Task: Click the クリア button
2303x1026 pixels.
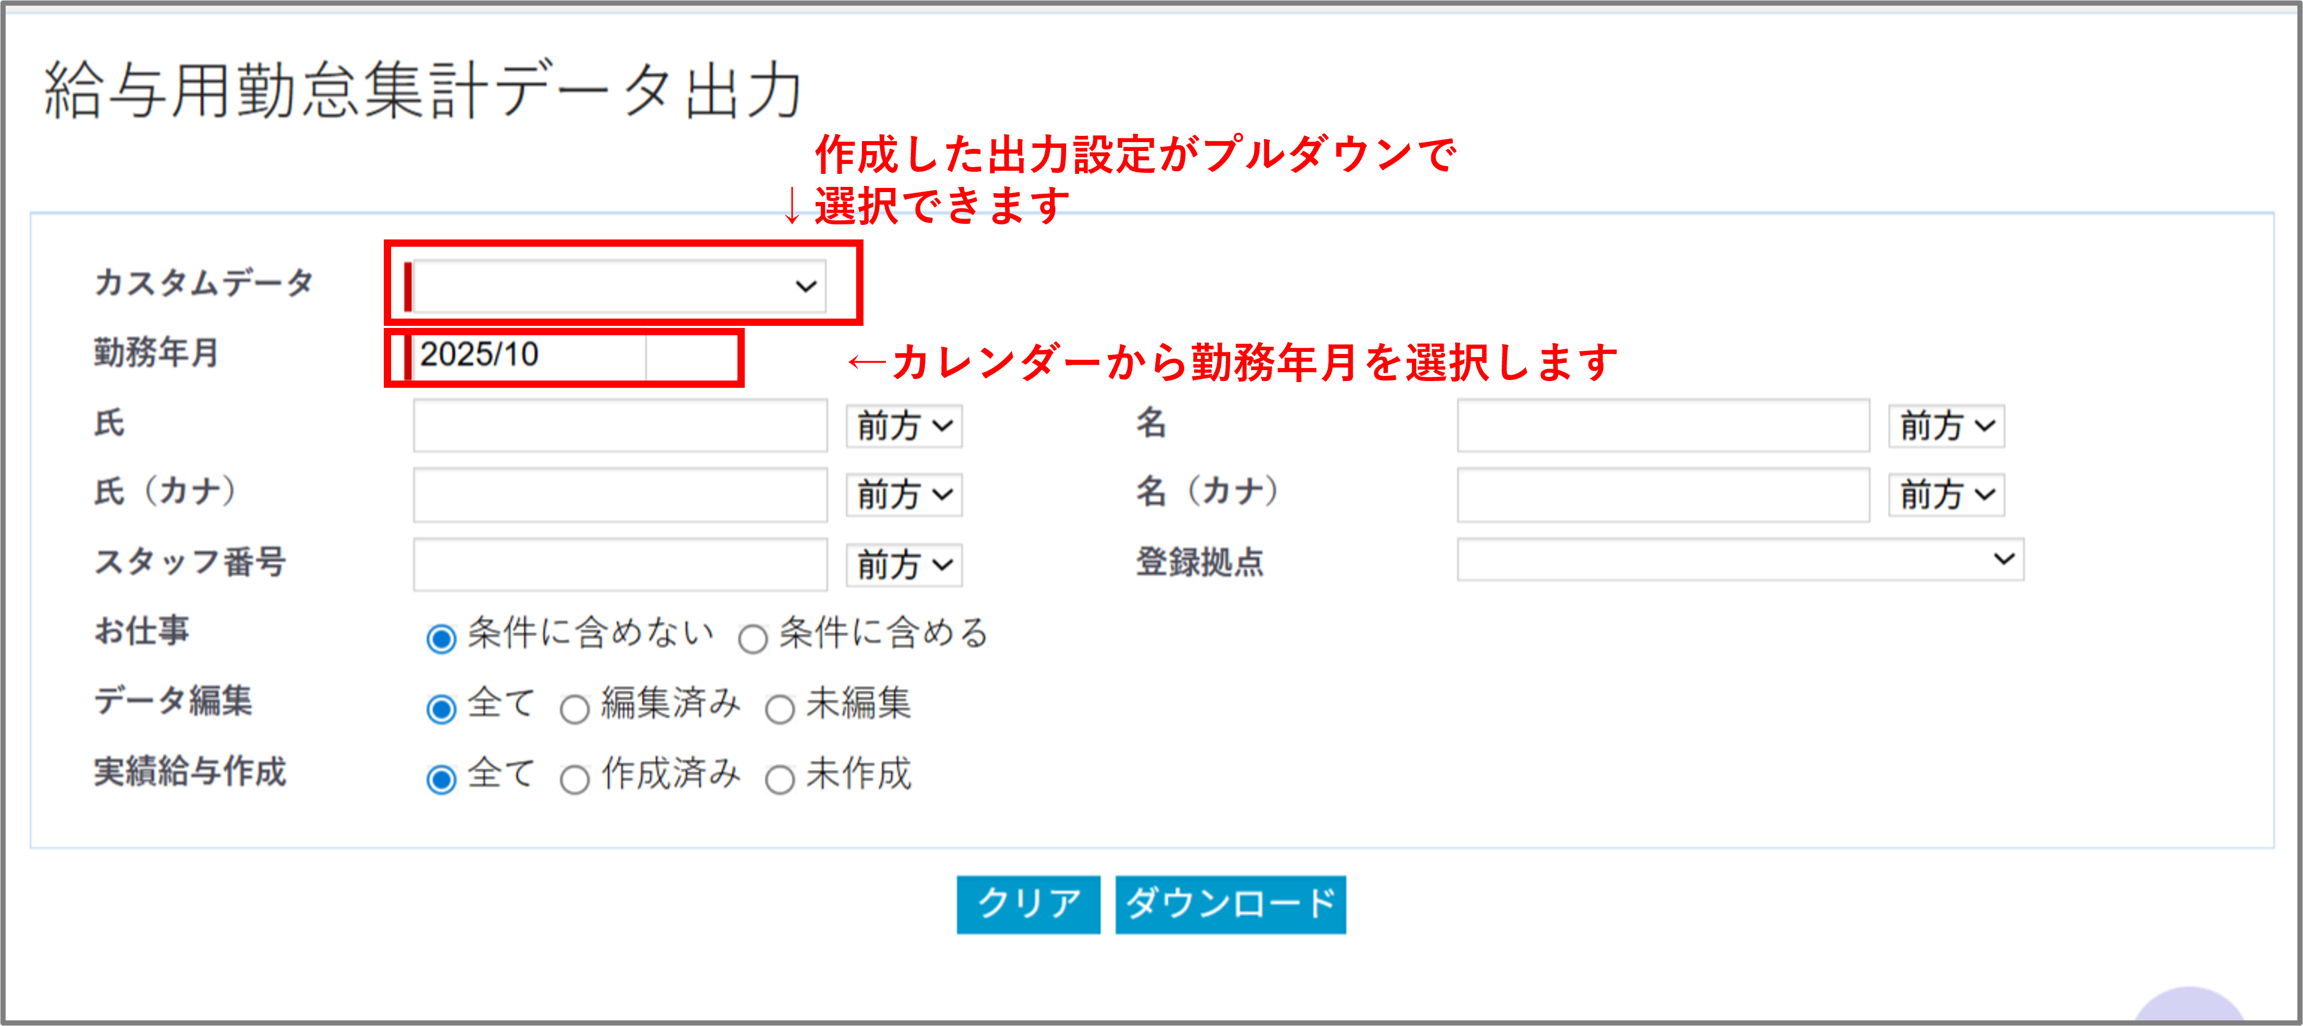Action: pos(1028,905)
